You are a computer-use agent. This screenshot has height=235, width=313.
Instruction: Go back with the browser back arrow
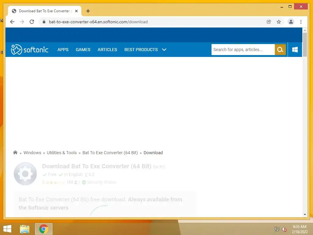[x=12, y=22]
